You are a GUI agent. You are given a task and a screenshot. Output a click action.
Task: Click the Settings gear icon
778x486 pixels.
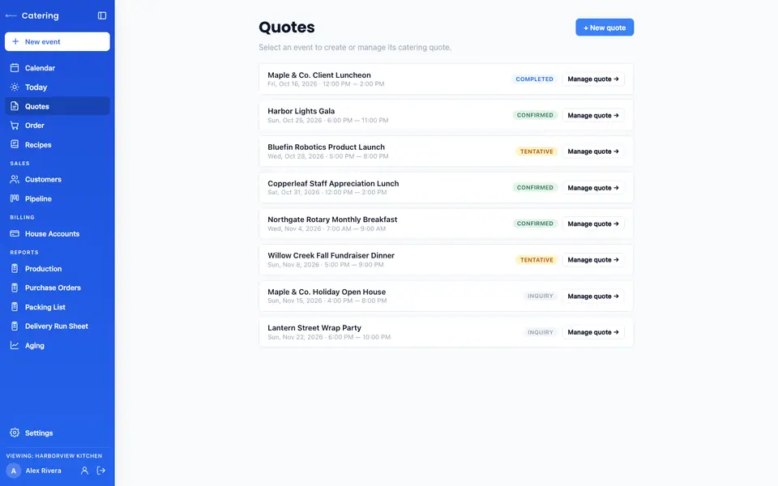click(15, 433)
